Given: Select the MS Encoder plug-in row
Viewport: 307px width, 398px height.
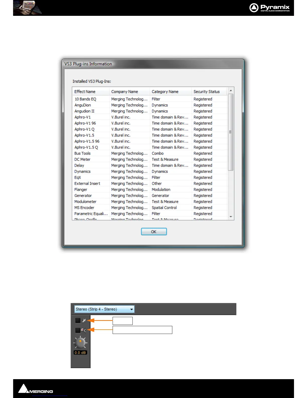Looking at the screenshot, I should (x=150, y=208).
